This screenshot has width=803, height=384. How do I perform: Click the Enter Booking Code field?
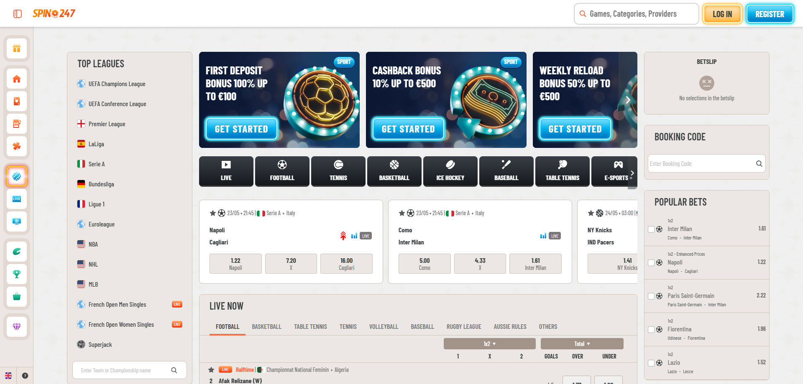click(x=701, y=164)
